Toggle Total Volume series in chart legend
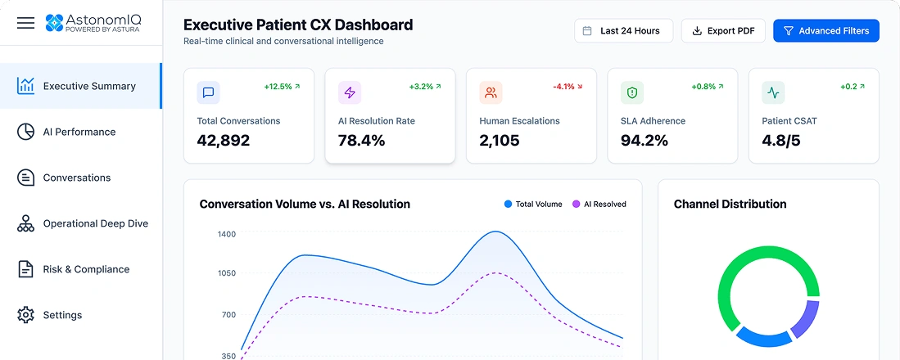Image resolution: width=900 pixels, height=360 pixels. [x=533, y=204]
